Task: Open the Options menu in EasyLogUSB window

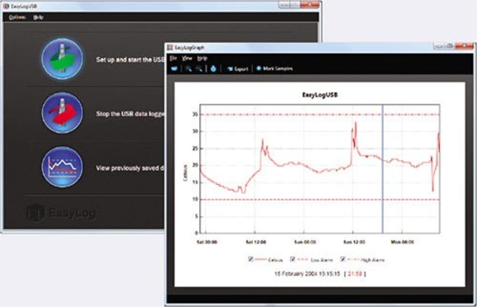Action: click(x=17, y=17)
